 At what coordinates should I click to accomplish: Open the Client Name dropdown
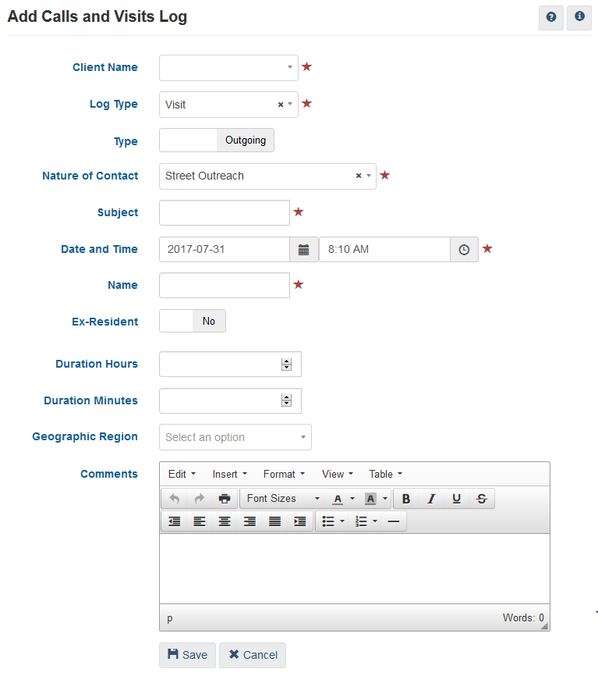pos(228,68)
